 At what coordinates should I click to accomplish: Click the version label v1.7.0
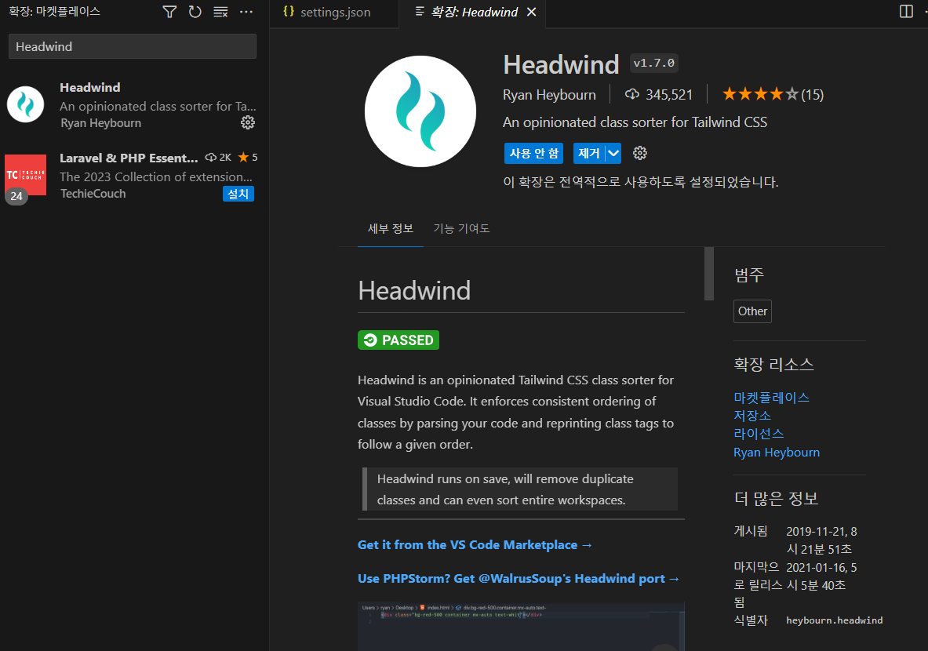pos(654,63)
